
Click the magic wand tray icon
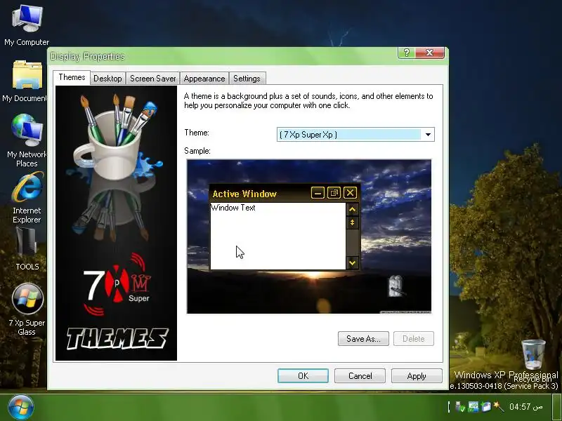click(x=499, y=406)
